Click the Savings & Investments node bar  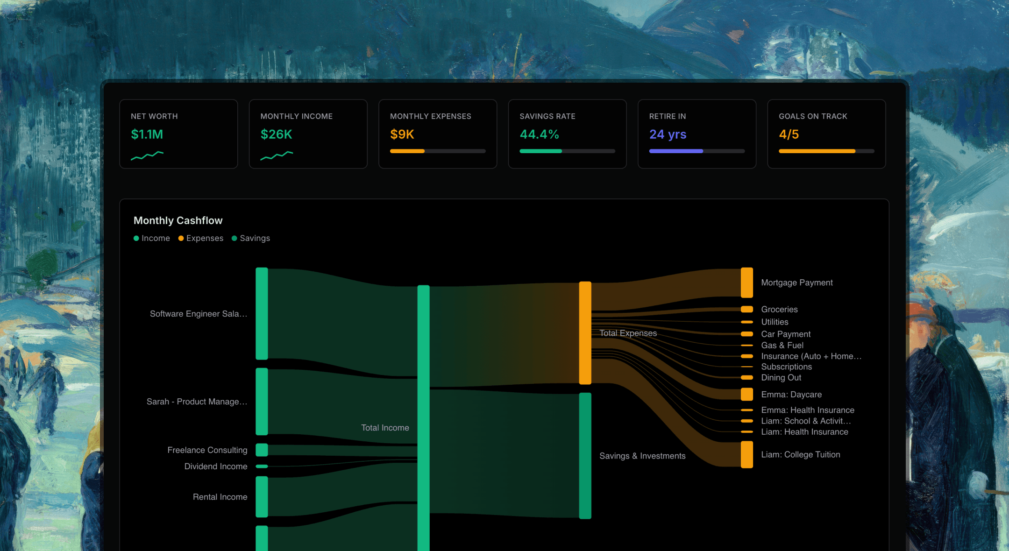pos(585,456)
